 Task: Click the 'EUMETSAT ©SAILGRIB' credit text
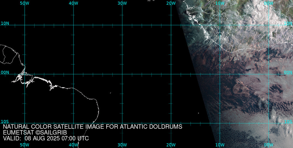(35, 133)
